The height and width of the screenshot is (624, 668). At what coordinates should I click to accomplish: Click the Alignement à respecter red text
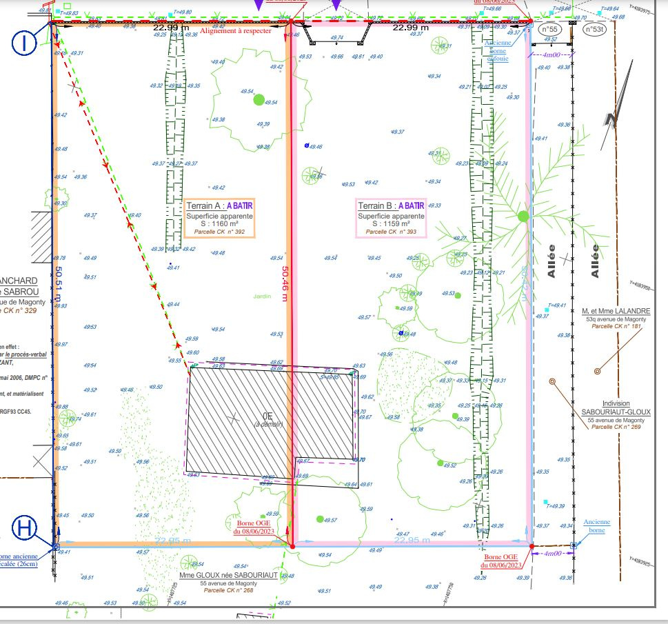pos(236,31)
